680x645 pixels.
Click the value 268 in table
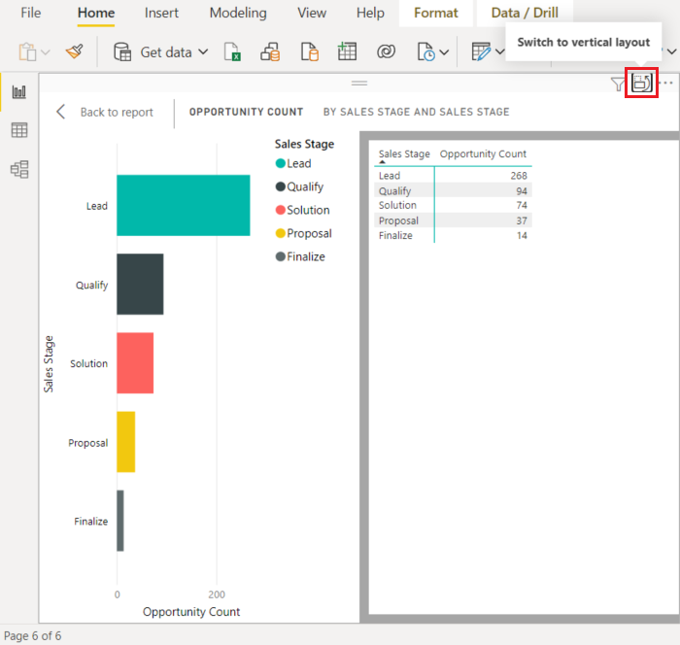[519, 176]
